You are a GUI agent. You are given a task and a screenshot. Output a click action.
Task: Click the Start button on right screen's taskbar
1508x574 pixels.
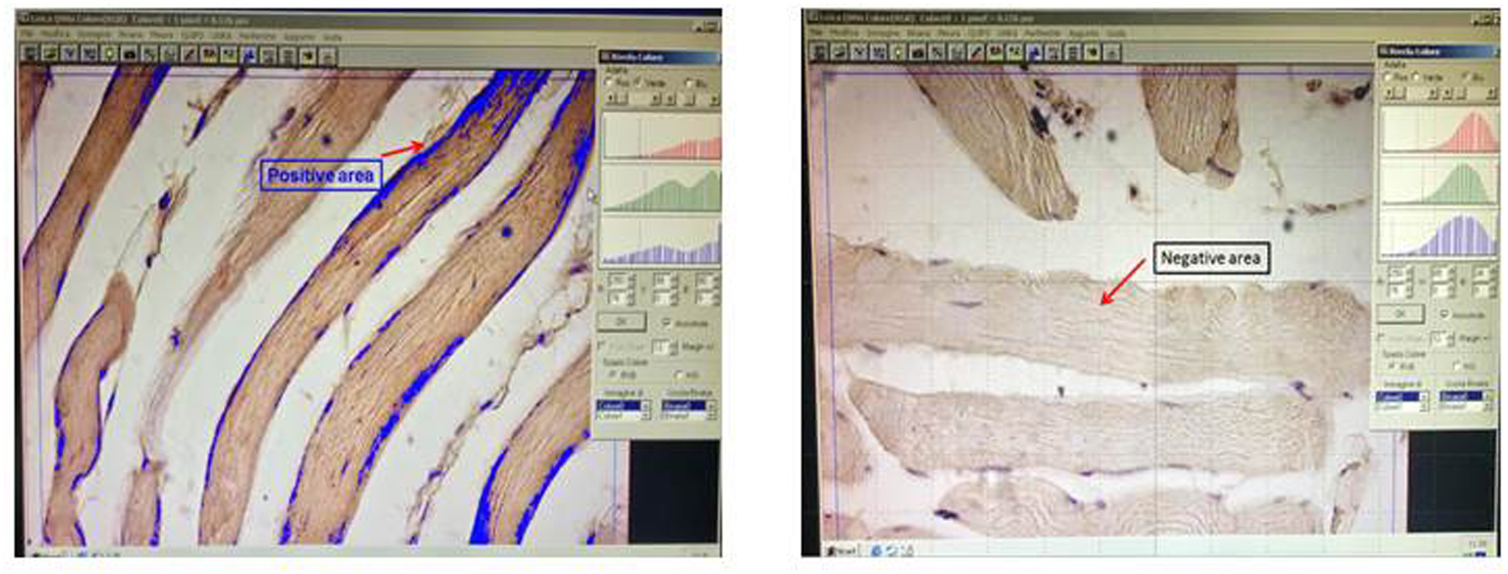pos(841,551)
